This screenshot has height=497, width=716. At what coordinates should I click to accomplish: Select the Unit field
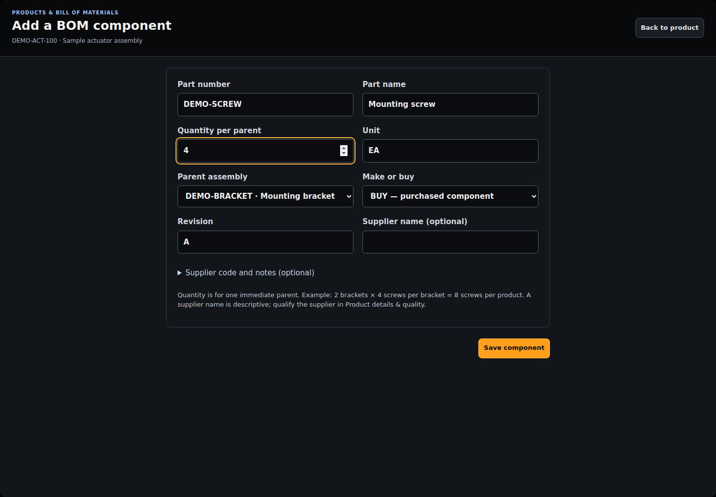click(x=450, y=151)
